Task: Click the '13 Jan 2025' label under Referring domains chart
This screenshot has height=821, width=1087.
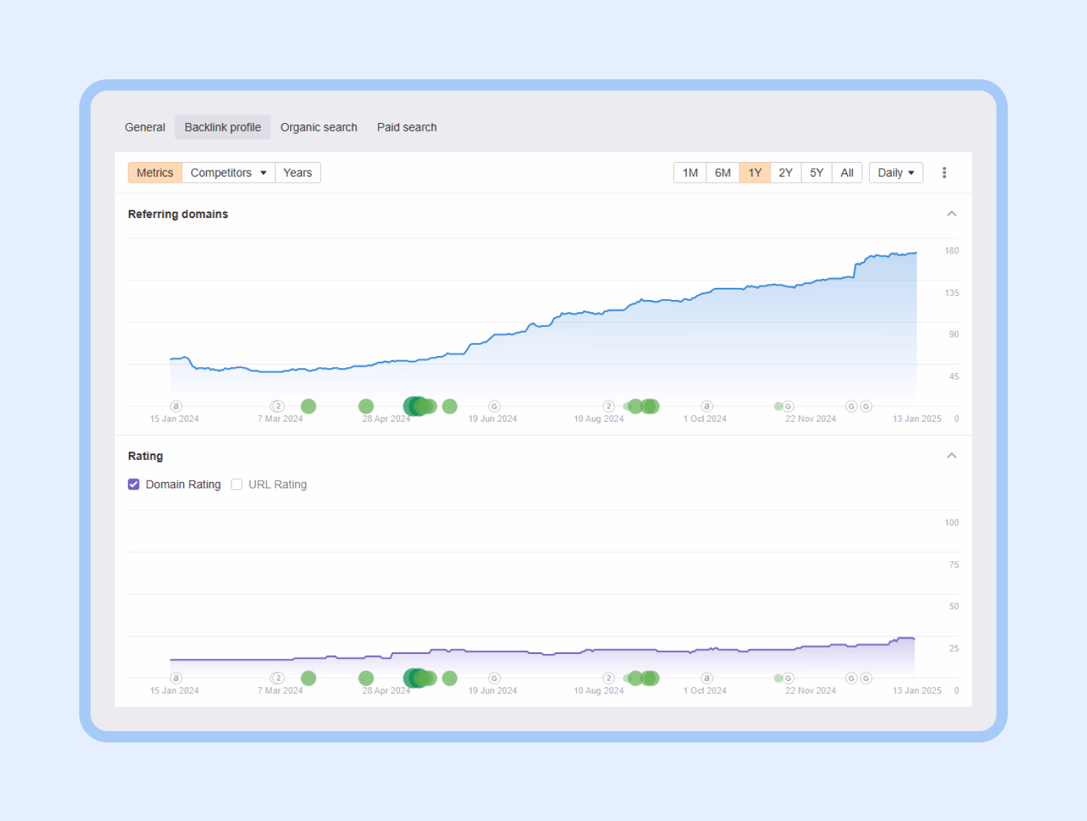Action: [x=916, y=419]
